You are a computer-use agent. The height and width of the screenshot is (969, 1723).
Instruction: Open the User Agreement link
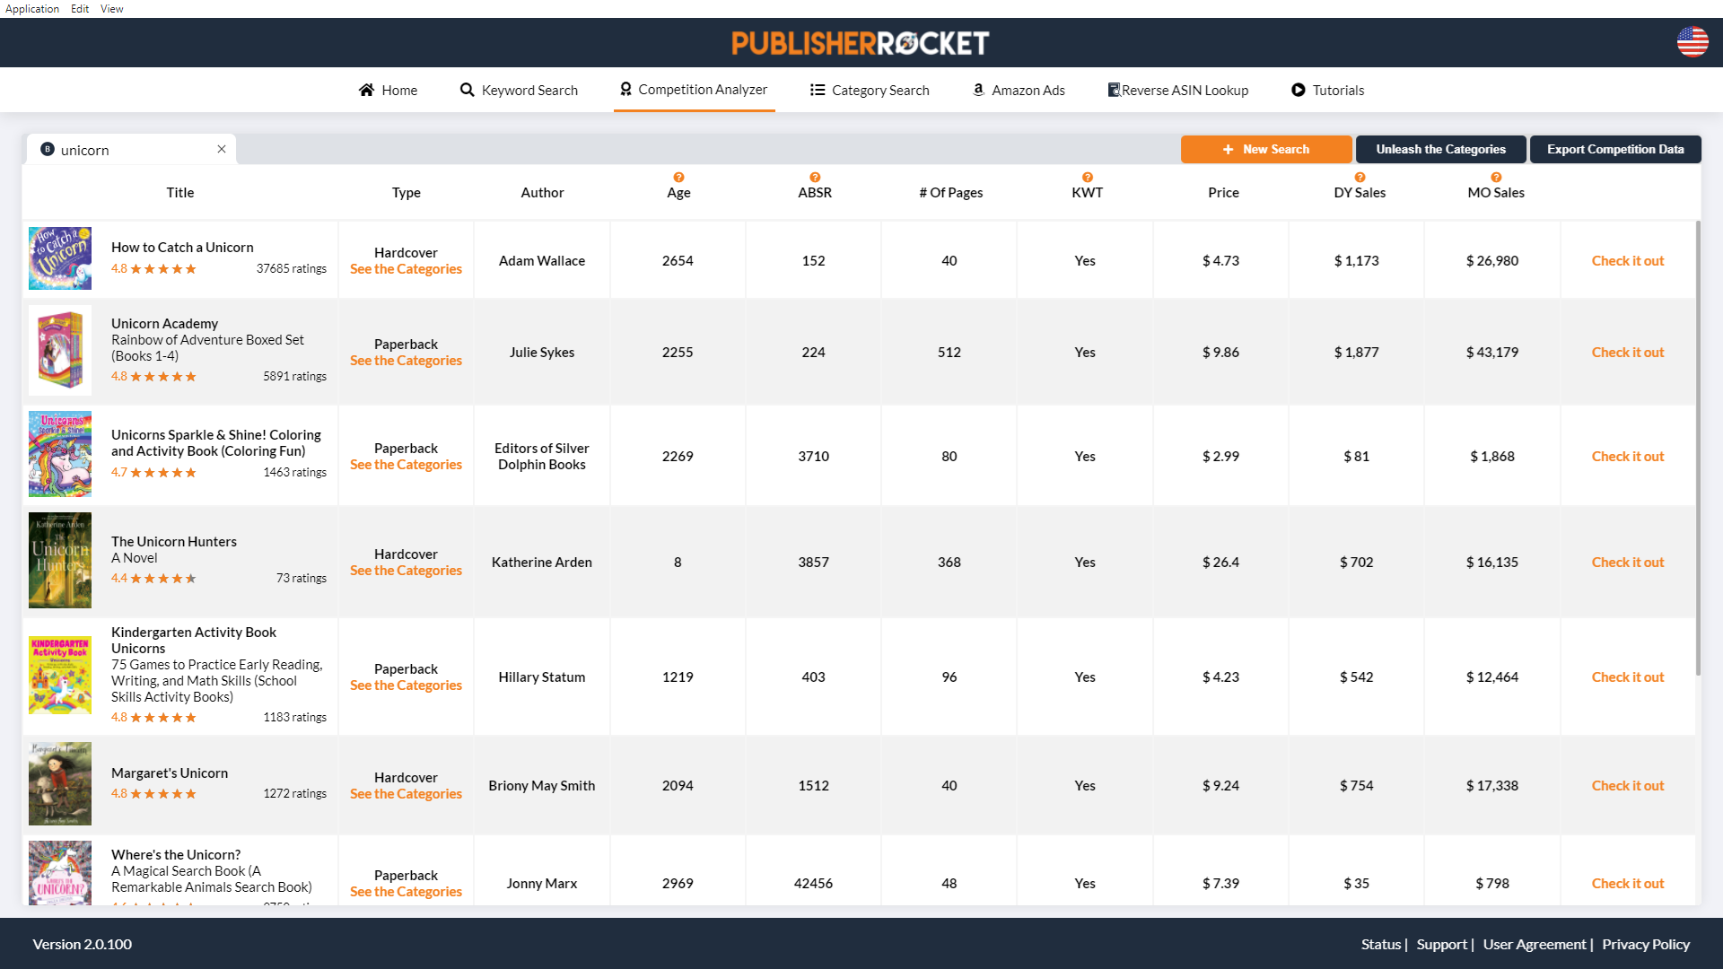pos(1535,944)
